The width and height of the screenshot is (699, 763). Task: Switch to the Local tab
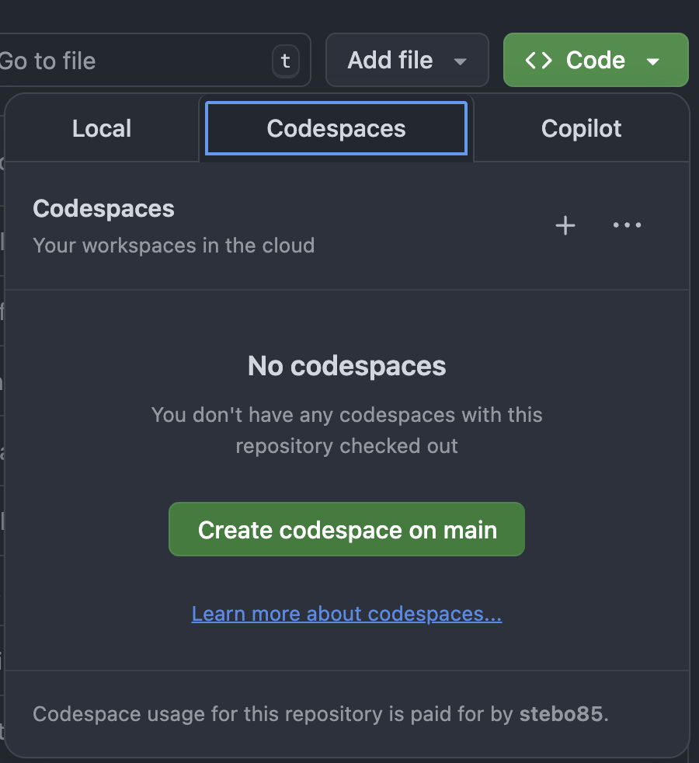(101, 128)
